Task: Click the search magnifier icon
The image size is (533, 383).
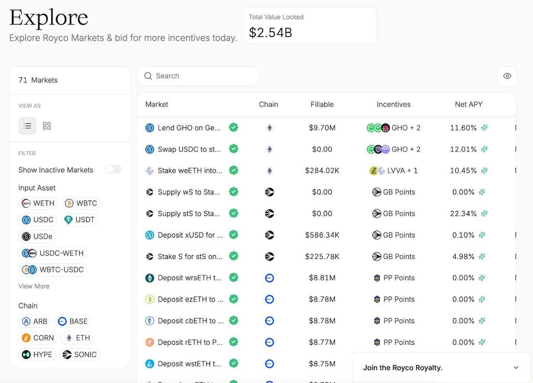Action: coord(148,76)
